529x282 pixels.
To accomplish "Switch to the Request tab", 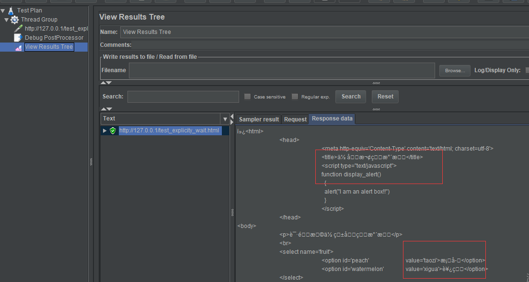I will [295, 119].
